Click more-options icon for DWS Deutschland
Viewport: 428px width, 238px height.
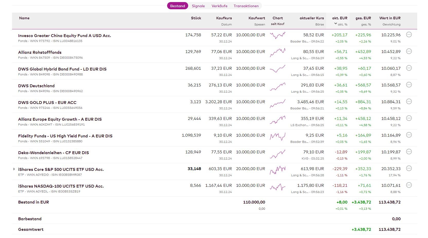coord(409,85)
